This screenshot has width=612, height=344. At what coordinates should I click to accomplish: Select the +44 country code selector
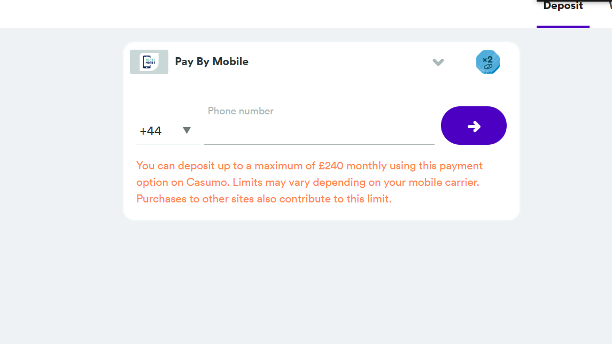click(151, 131)
